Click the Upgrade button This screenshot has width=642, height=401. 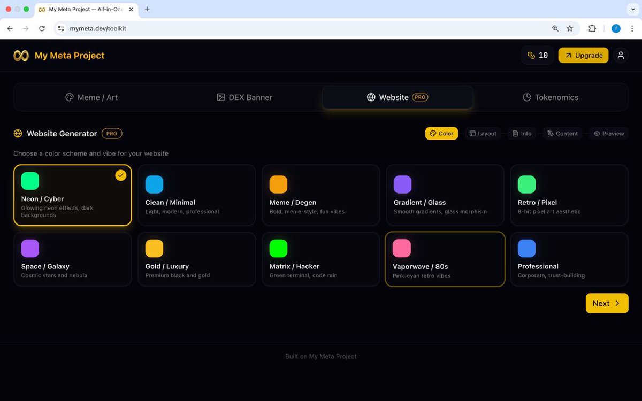583,55
